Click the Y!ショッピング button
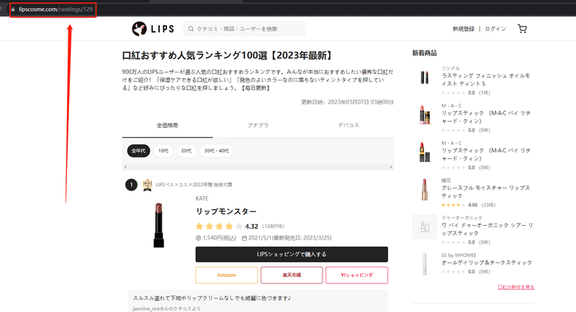The image size is (576, 312). click(356, 275)
